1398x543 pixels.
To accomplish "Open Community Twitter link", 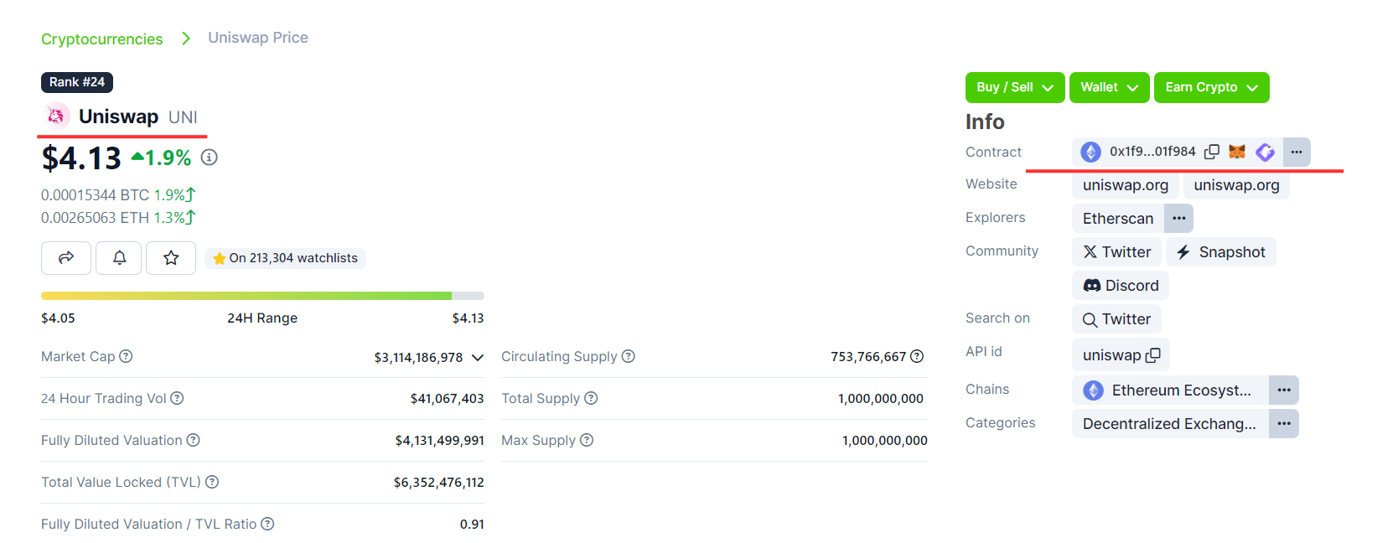I will click(x=1117, y=252).
